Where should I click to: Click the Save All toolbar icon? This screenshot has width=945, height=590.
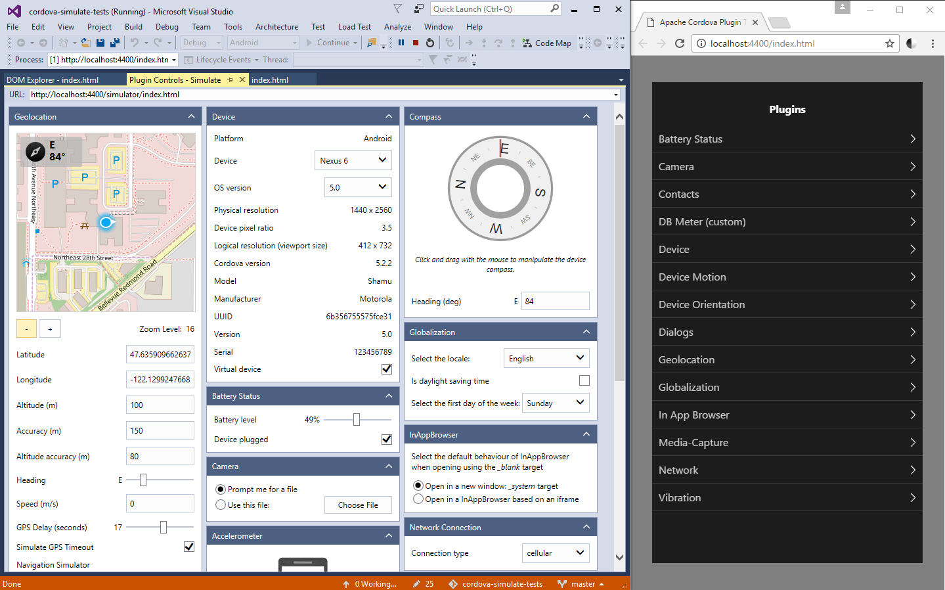(114, 43)
